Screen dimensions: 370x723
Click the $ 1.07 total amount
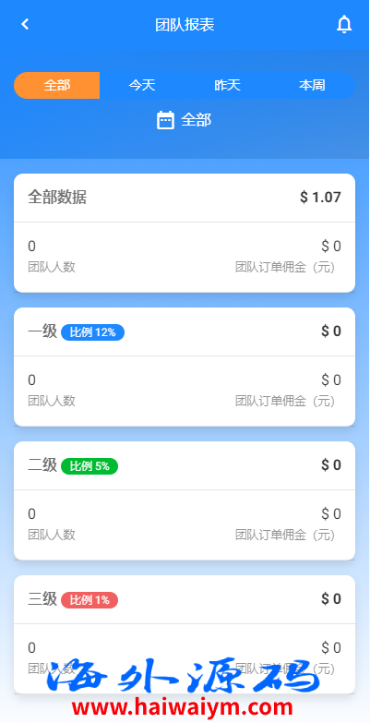click(320, 198)
